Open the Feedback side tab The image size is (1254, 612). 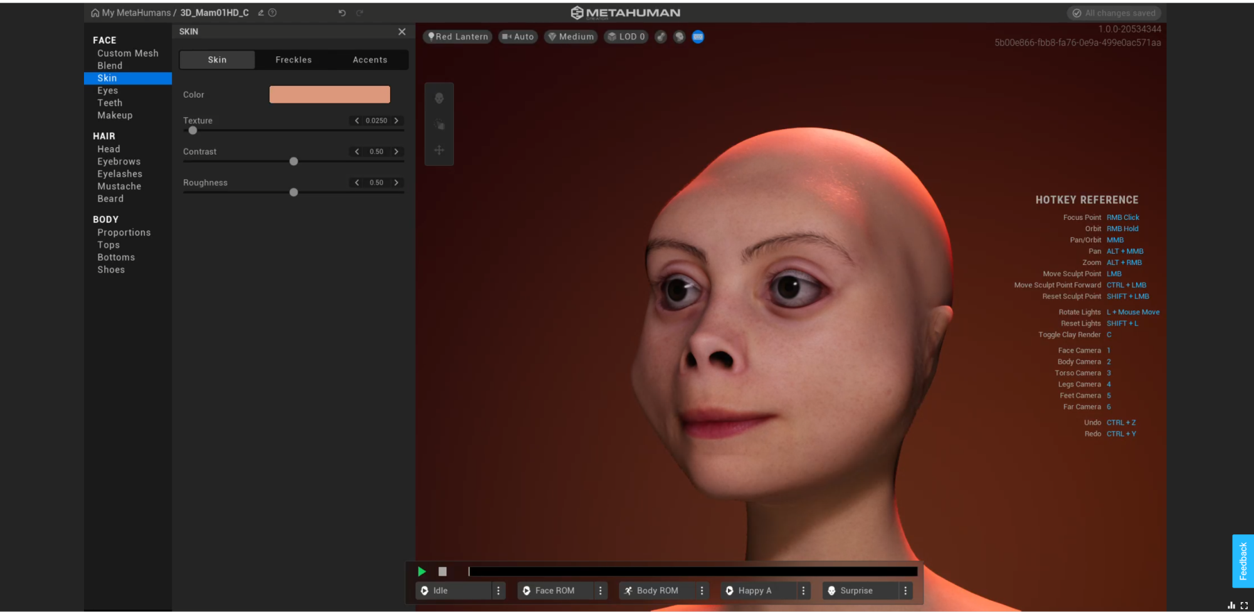click(1243, 561)
